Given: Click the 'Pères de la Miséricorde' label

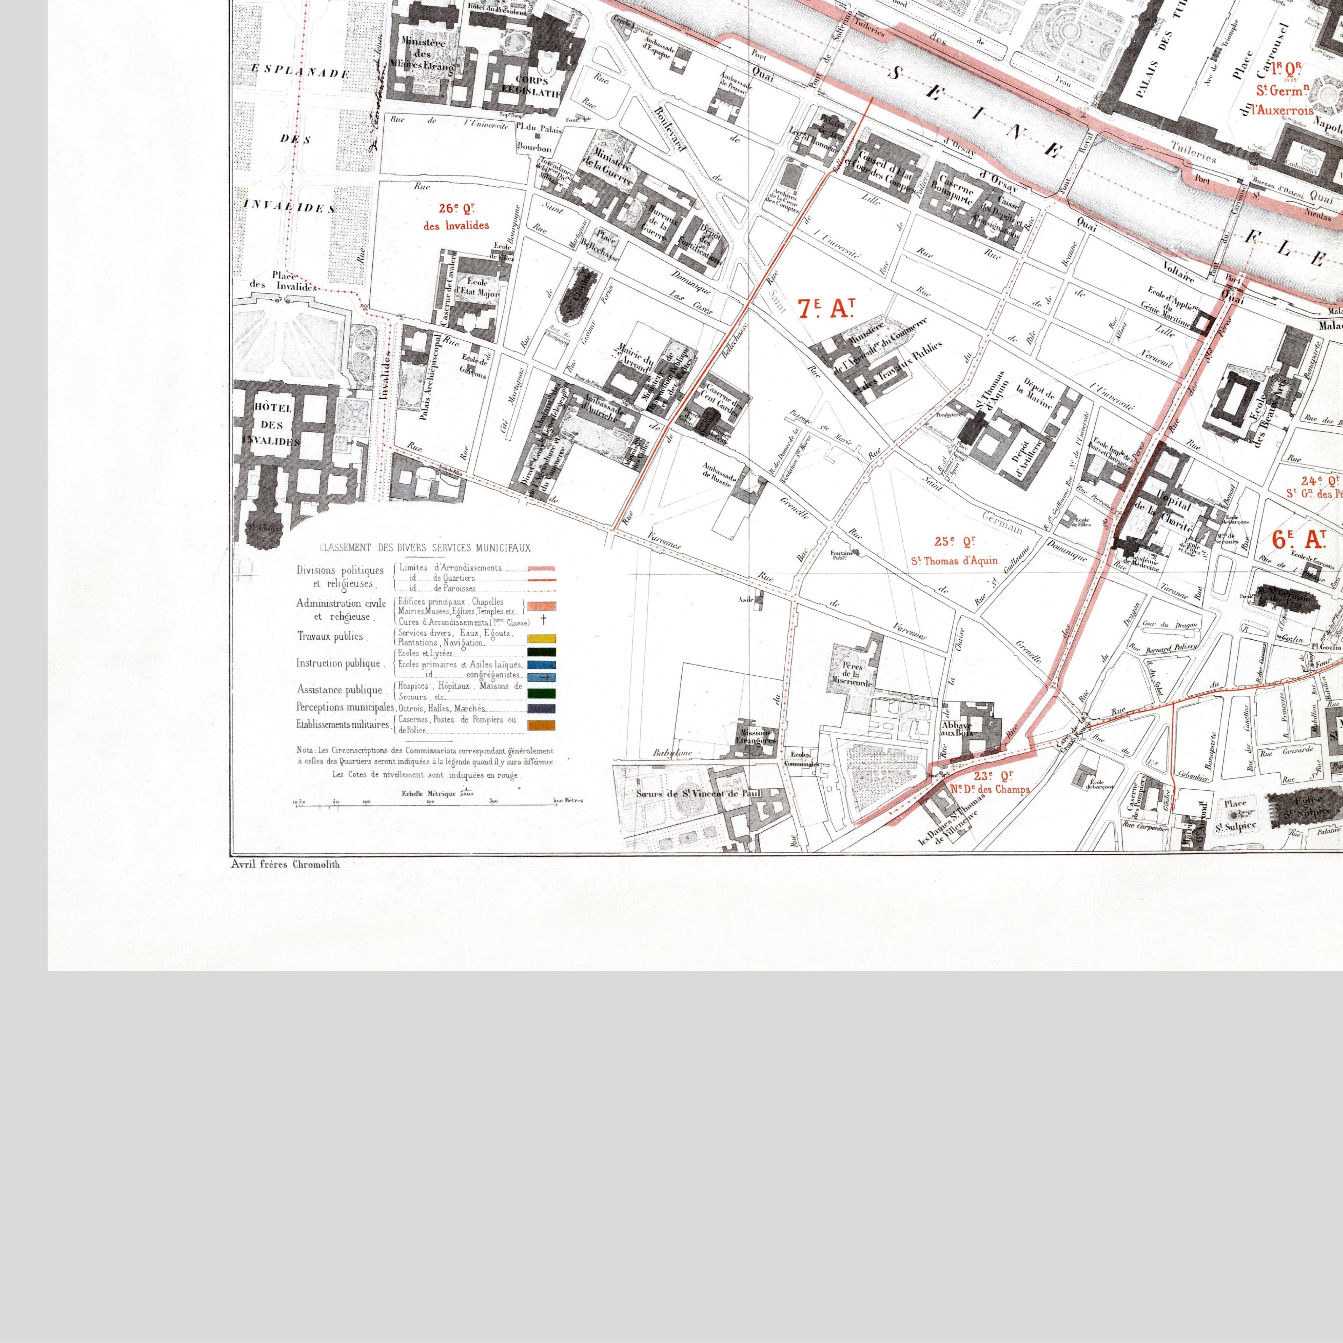Looking at the screenshot, I should [x=852, y=674].
